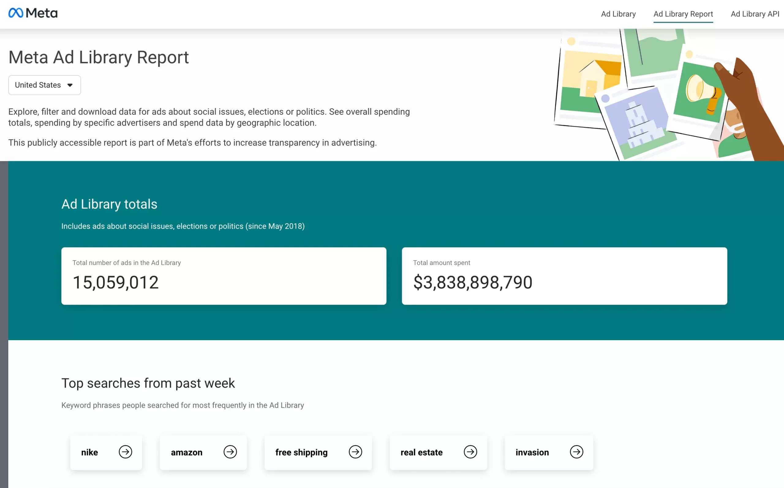Screen dimensions: 784x488
Task: Click arrow icon next to amazon
Action: tap(230, 452)
